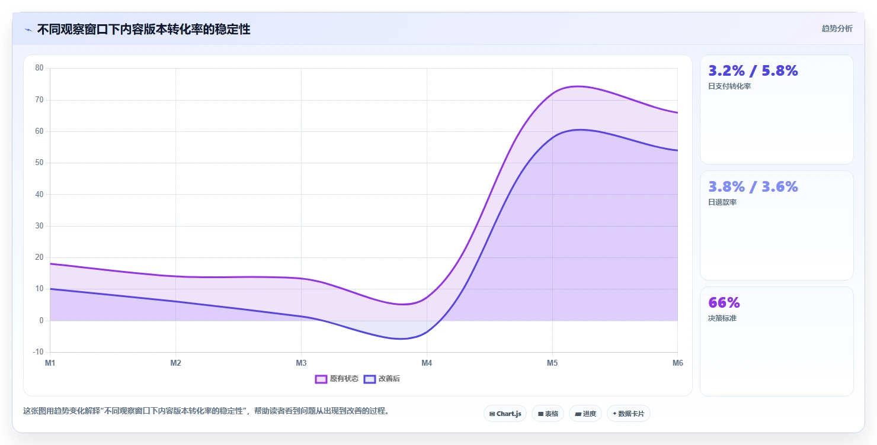Click the M4 x-axis label
The height and width of the screenshot is (445, 877).
(x=427, y=363)
